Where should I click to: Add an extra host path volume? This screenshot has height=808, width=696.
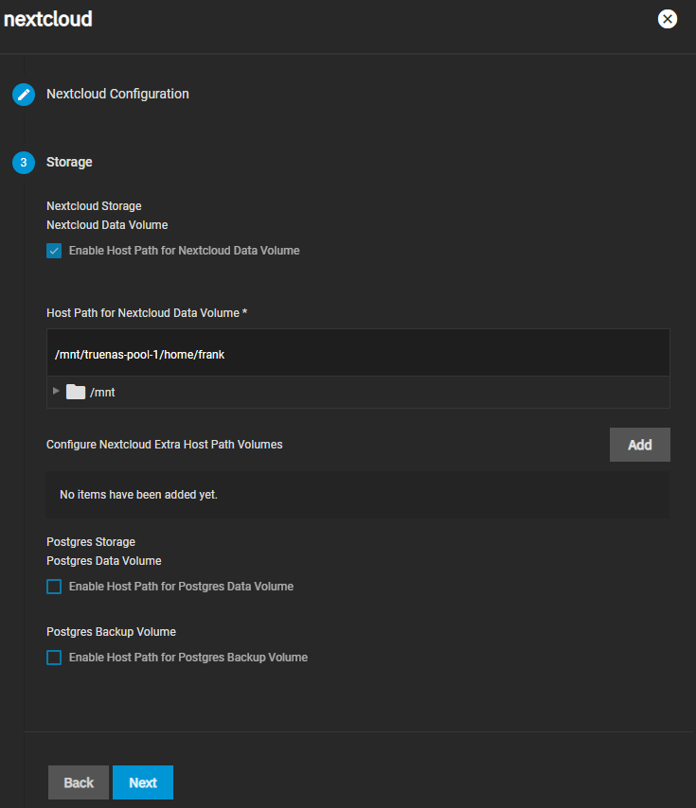pos(640,445)
